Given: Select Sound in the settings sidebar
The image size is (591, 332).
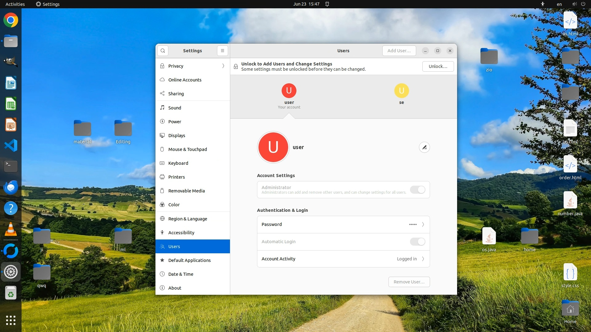Looking at the screenshot, I should pos(175,108).
